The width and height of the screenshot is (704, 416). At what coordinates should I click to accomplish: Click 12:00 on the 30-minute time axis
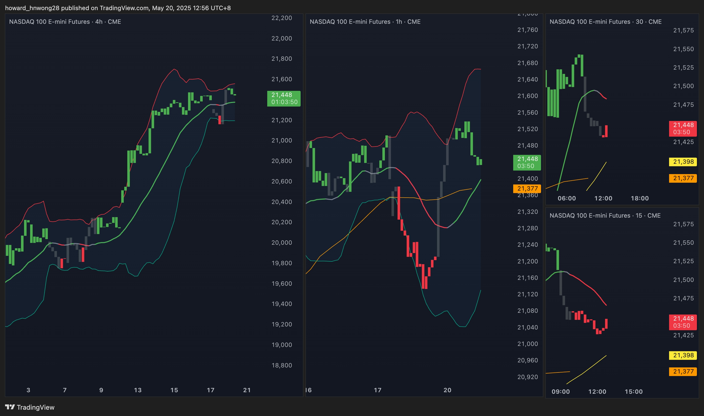pos(603,198)
